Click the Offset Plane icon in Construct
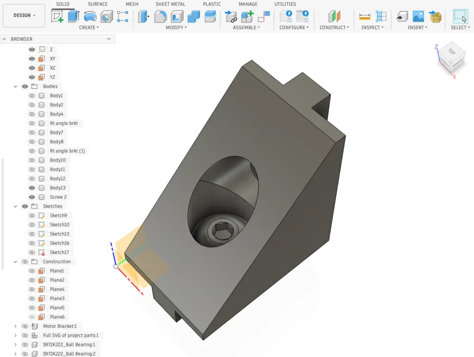This screenshot has width=474, height=357. [334, 17]
